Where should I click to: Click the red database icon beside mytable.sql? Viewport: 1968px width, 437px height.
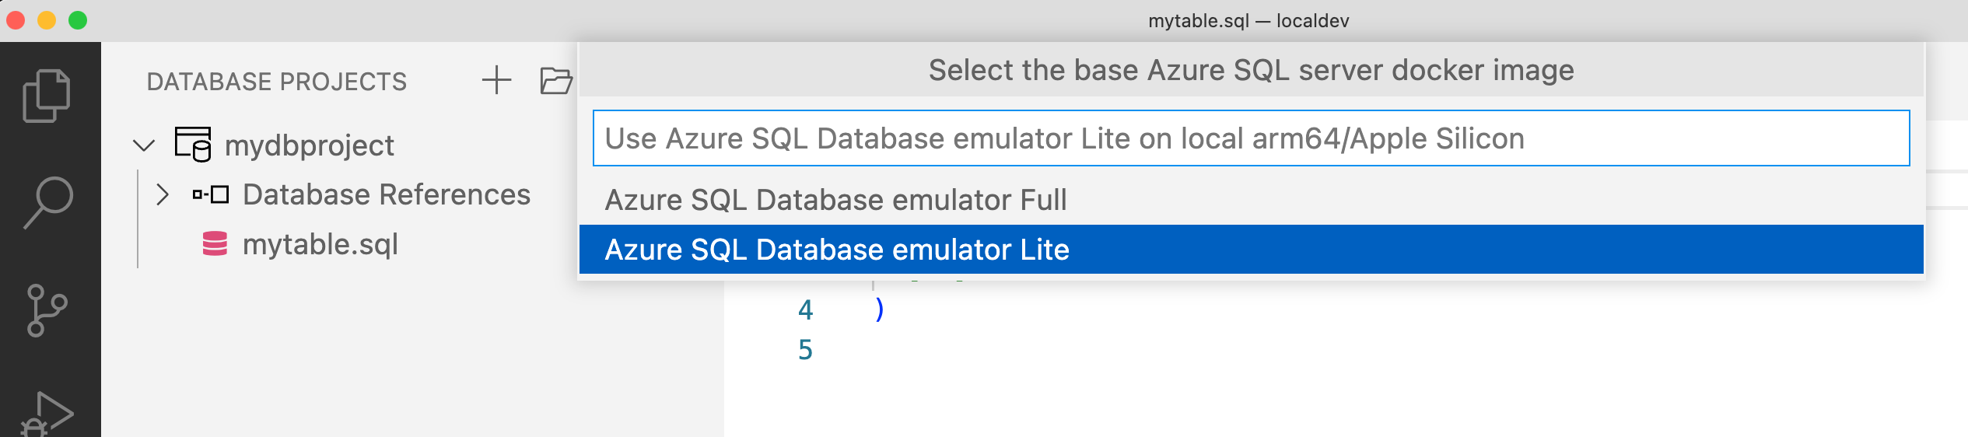click(215, 244)
